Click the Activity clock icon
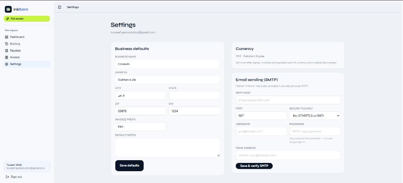Image resolution: width=403 pixels, height=183 pixels. [x=7, y=44]
